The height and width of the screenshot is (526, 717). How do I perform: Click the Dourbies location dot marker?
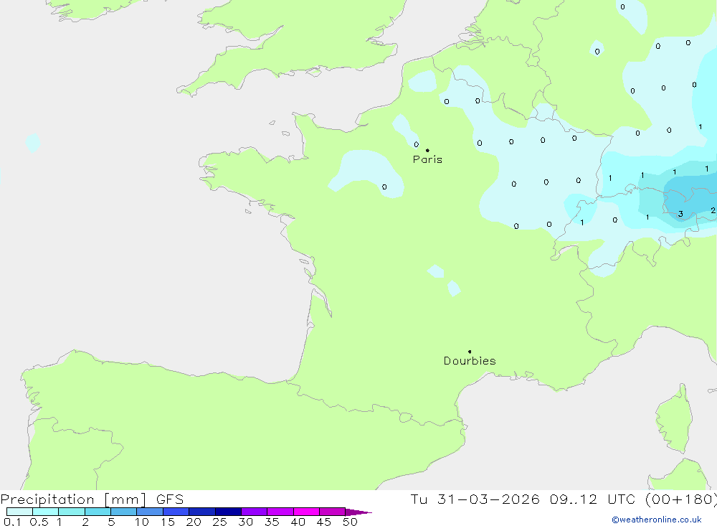pyautogui.click(x=470, y=352)
